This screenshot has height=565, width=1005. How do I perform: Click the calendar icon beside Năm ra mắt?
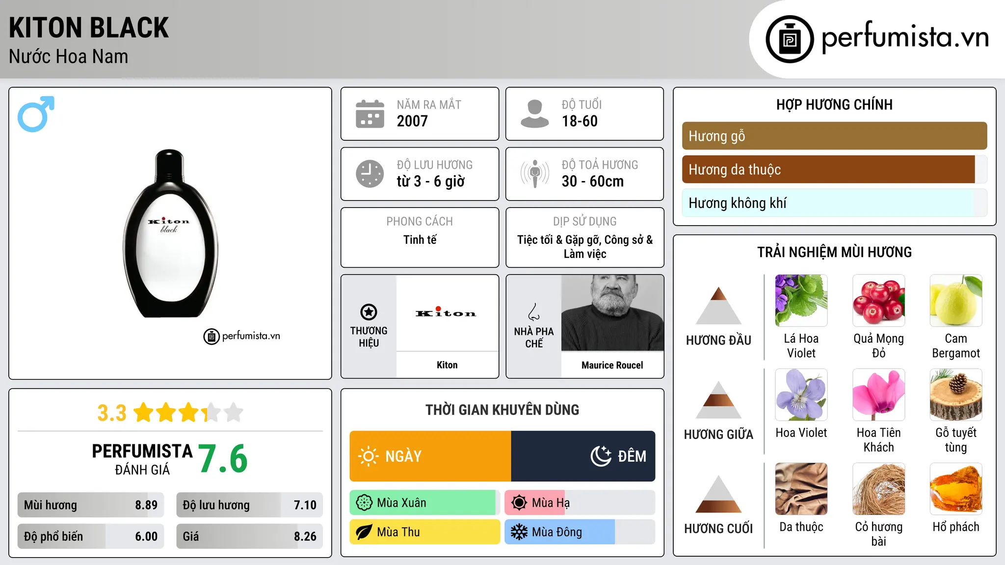click(x=370, y=114)
